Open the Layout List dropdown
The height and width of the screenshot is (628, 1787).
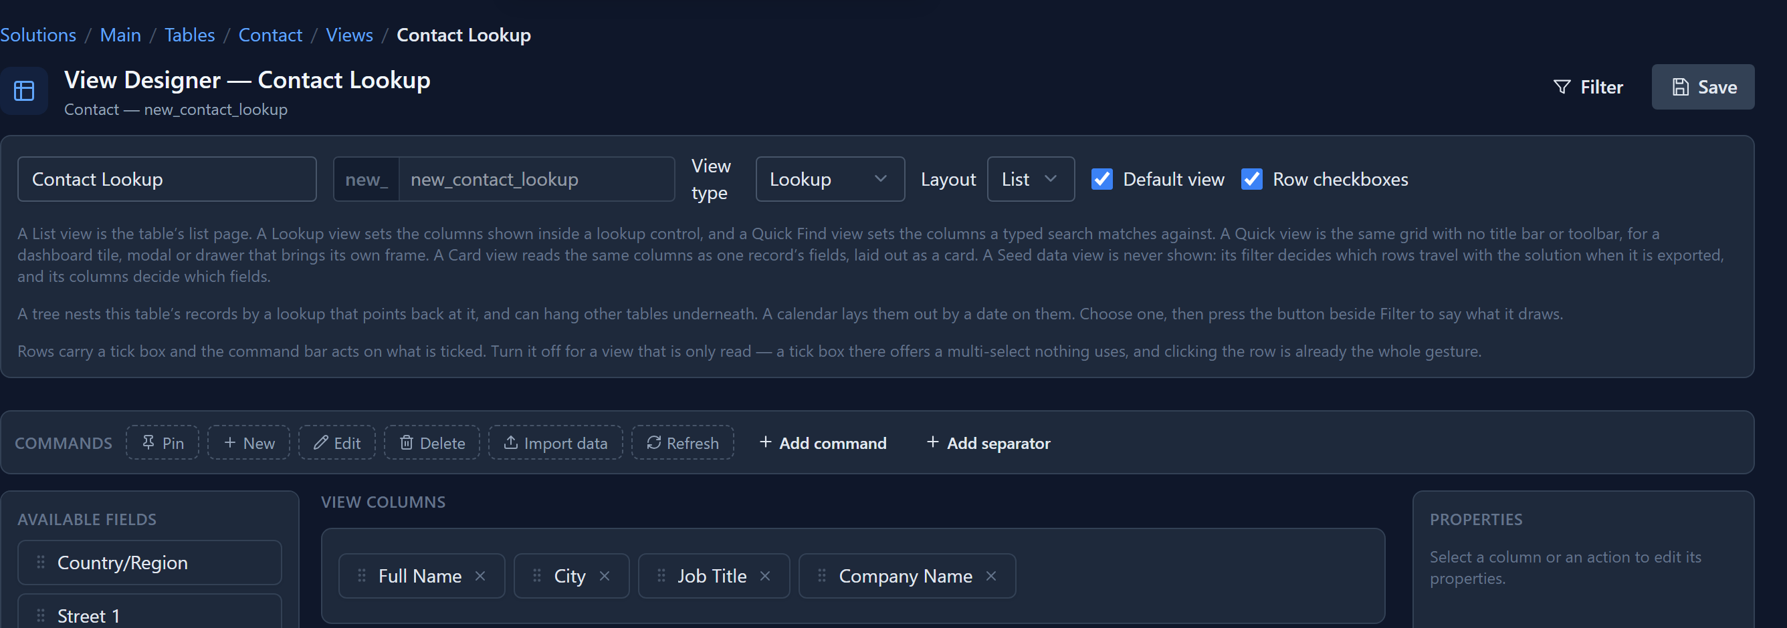[x=1031, y=180]
